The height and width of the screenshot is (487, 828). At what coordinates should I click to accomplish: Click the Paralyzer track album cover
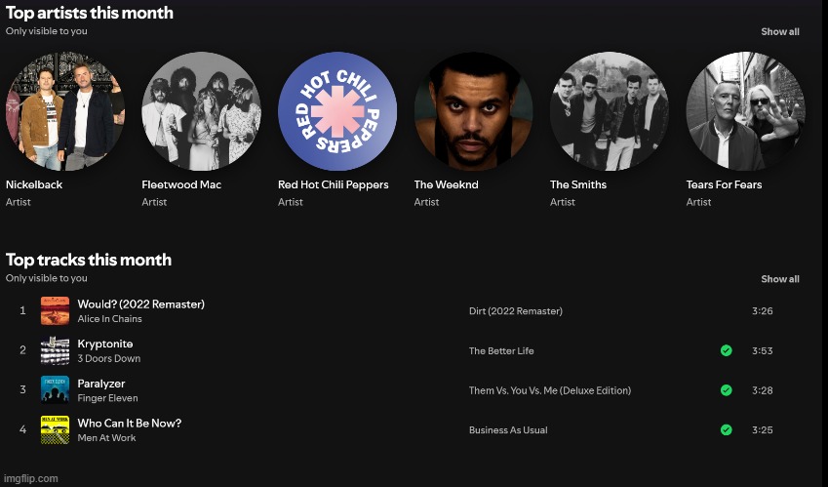pyautogui.click(x=55, y=390)
